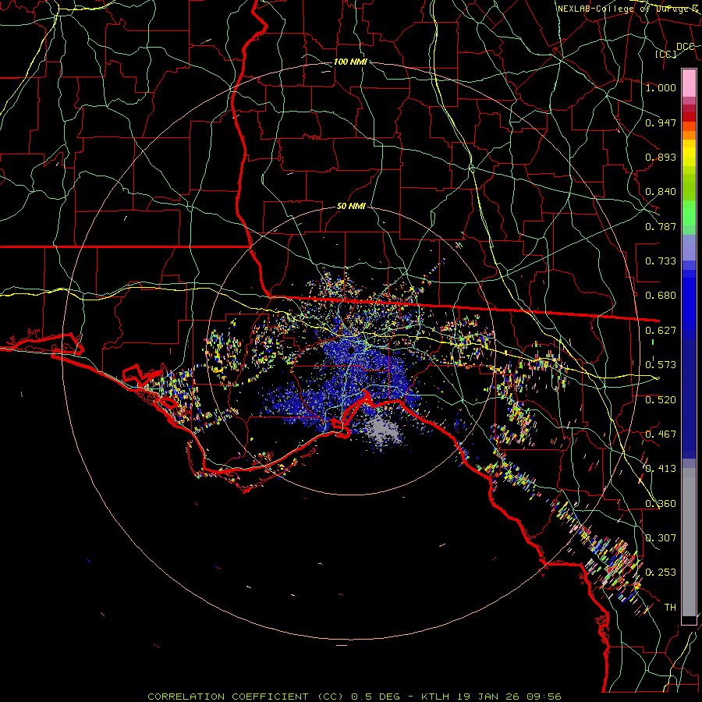Click the 0.893 legend value
This screenshot has height=702, width=702.
(x=661, y=157)
